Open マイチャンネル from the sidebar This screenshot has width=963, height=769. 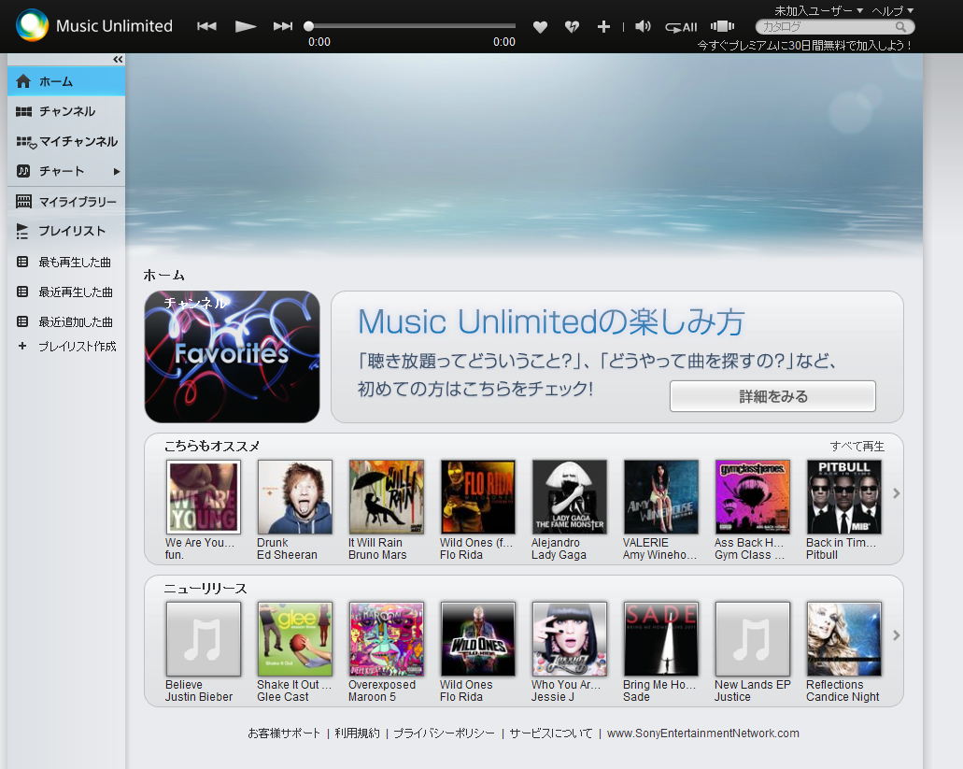pyautogui.click(x=66, y=141)
